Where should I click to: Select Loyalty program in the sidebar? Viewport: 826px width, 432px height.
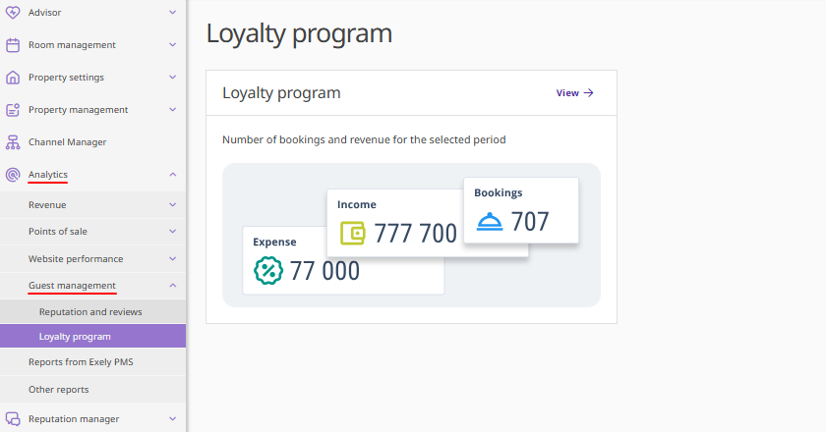75,336
